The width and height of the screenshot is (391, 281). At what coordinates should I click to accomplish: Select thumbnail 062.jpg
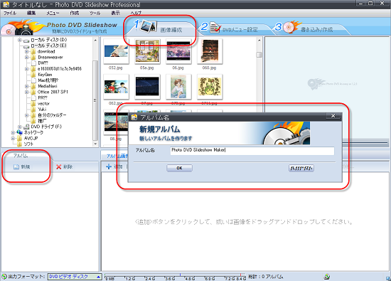(116, 87)
